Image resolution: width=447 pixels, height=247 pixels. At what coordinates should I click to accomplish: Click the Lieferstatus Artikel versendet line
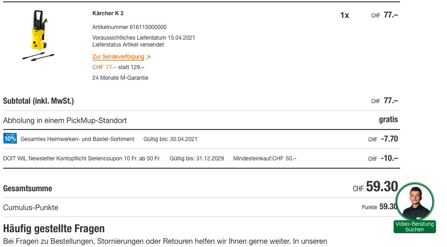point(128,45)
